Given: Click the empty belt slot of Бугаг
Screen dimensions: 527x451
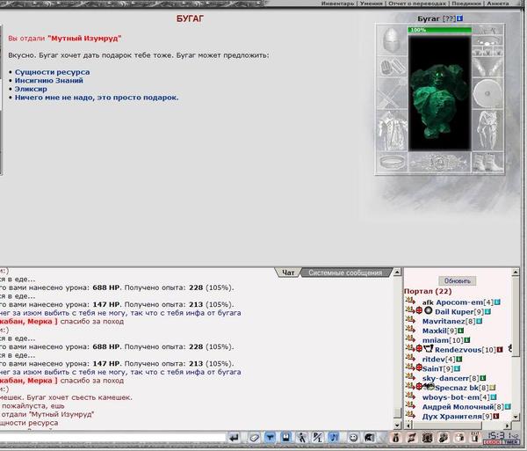Looking at the screenshot, I should coord(392,163).
